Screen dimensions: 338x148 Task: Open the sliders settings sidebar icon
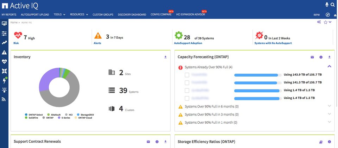[4, 33]
